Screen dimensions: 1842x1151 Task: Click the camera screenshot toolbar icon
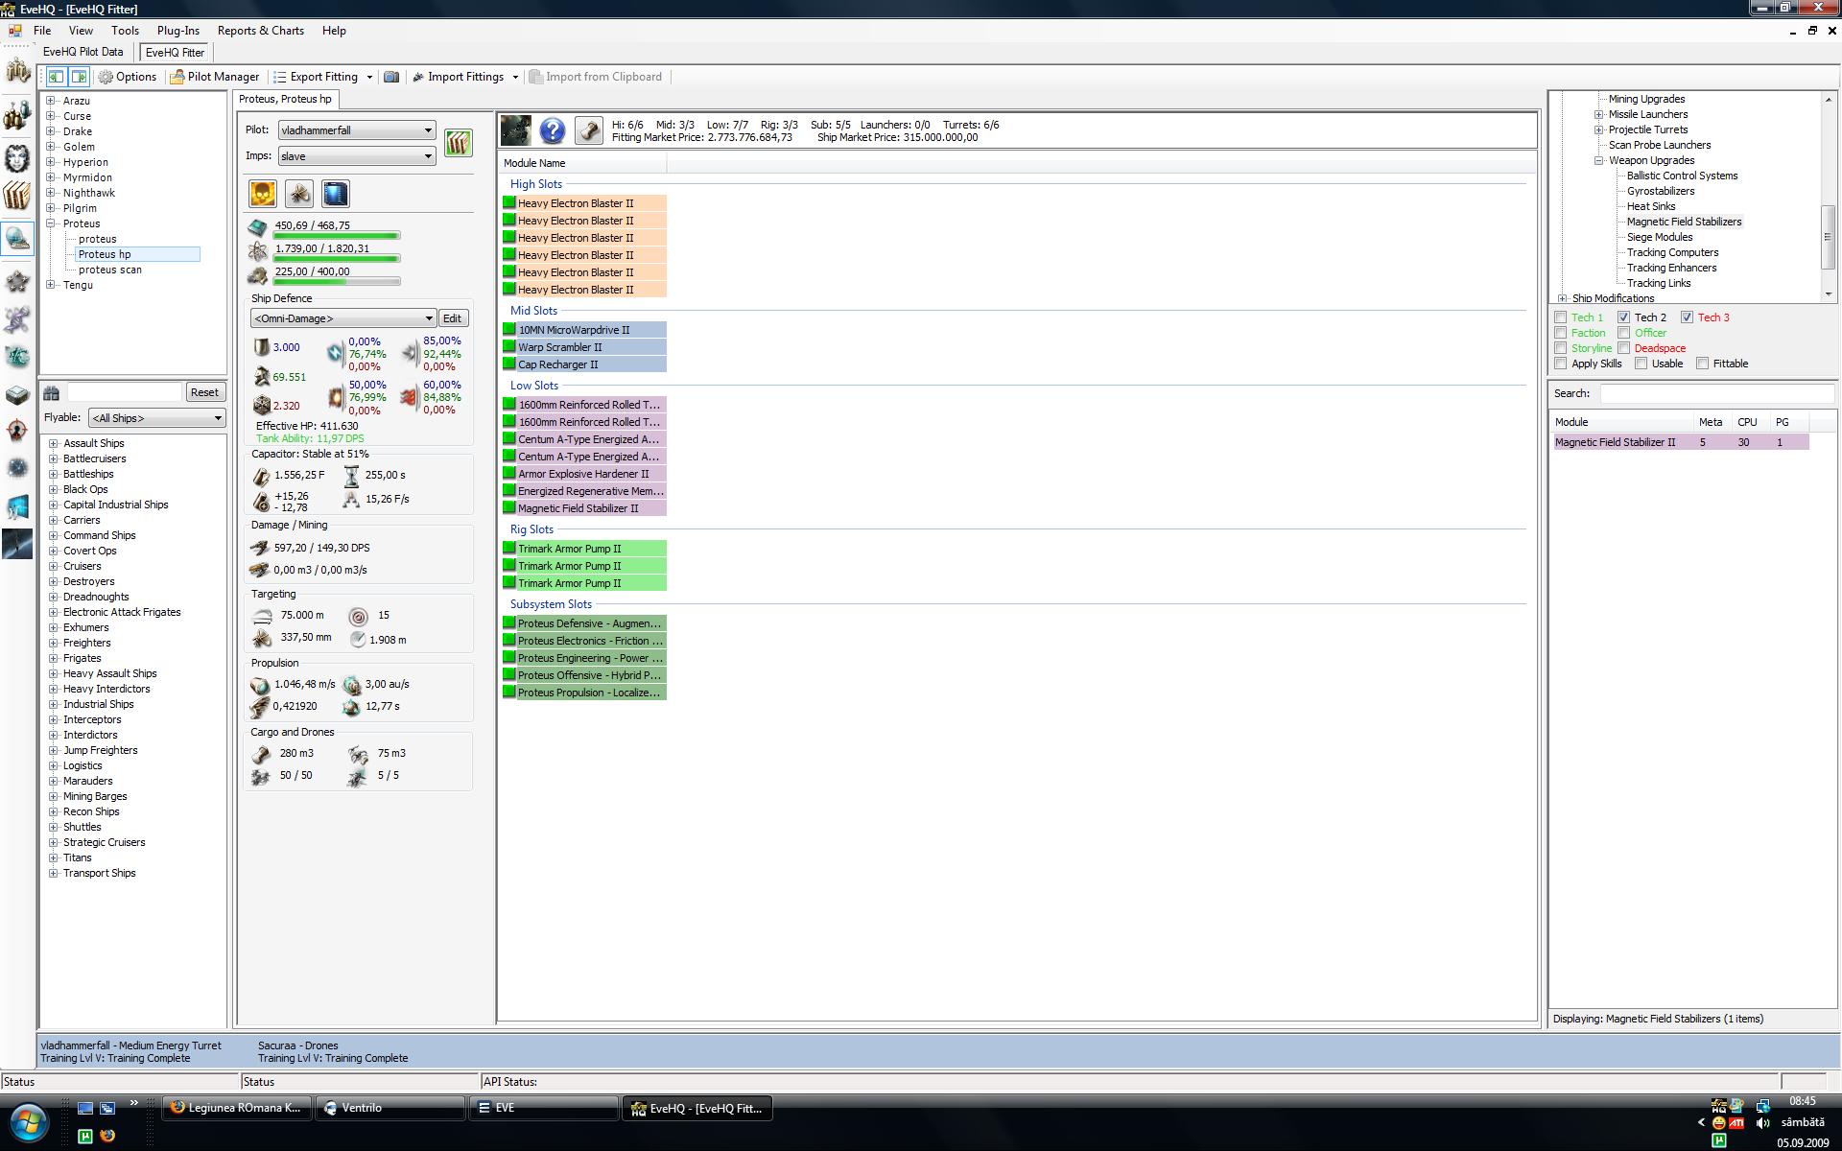point(391,77)
